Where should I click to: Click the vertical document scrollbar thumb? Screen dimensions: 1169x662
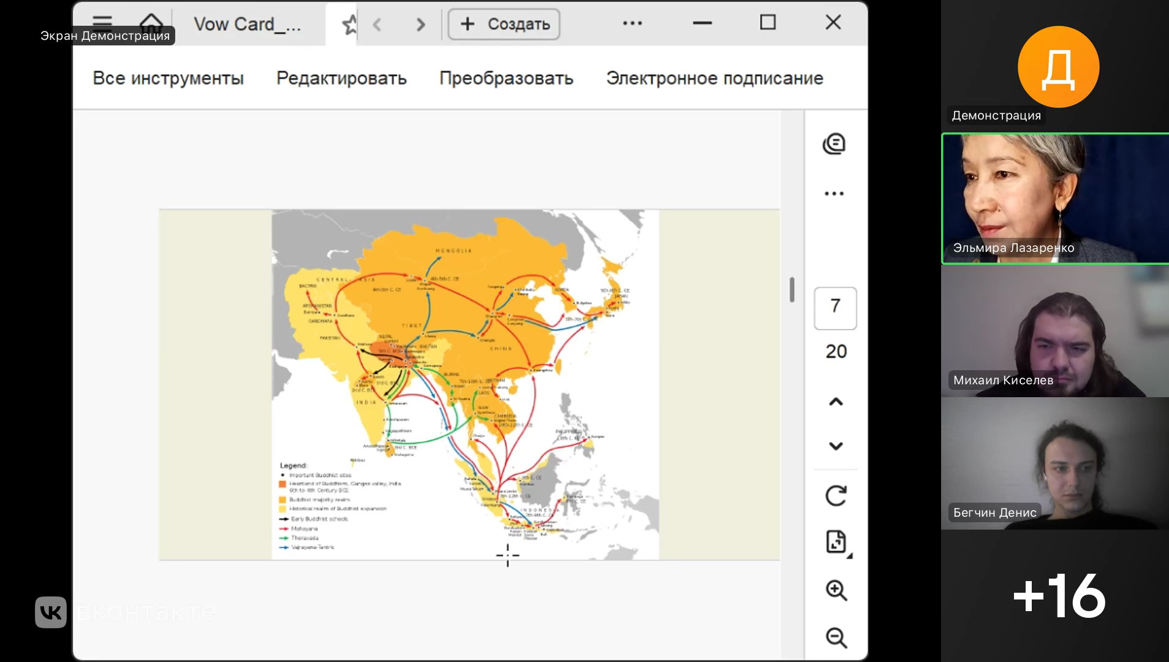tap(792, 290)
